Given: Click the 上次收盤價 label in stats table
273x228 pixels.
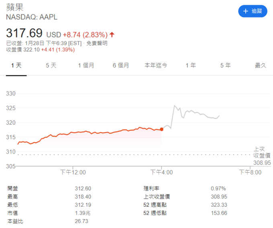Looking at the screenshot, I should tap(157, 197).
